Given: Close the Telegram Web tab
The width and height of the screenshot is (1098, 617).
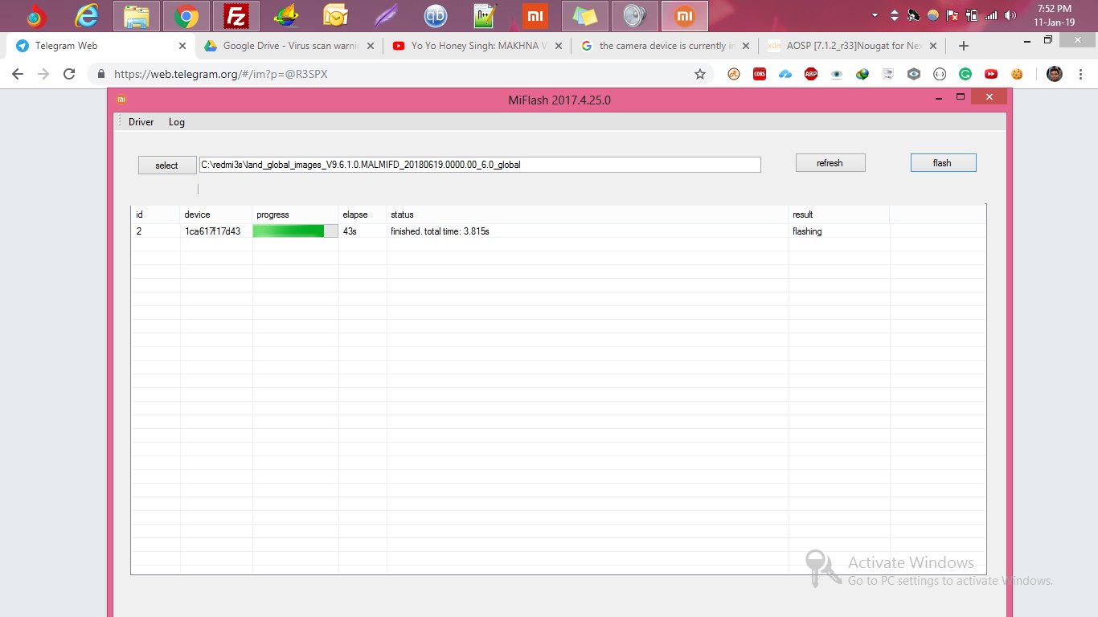Looking at the screenshot, I should click(182, 46).
